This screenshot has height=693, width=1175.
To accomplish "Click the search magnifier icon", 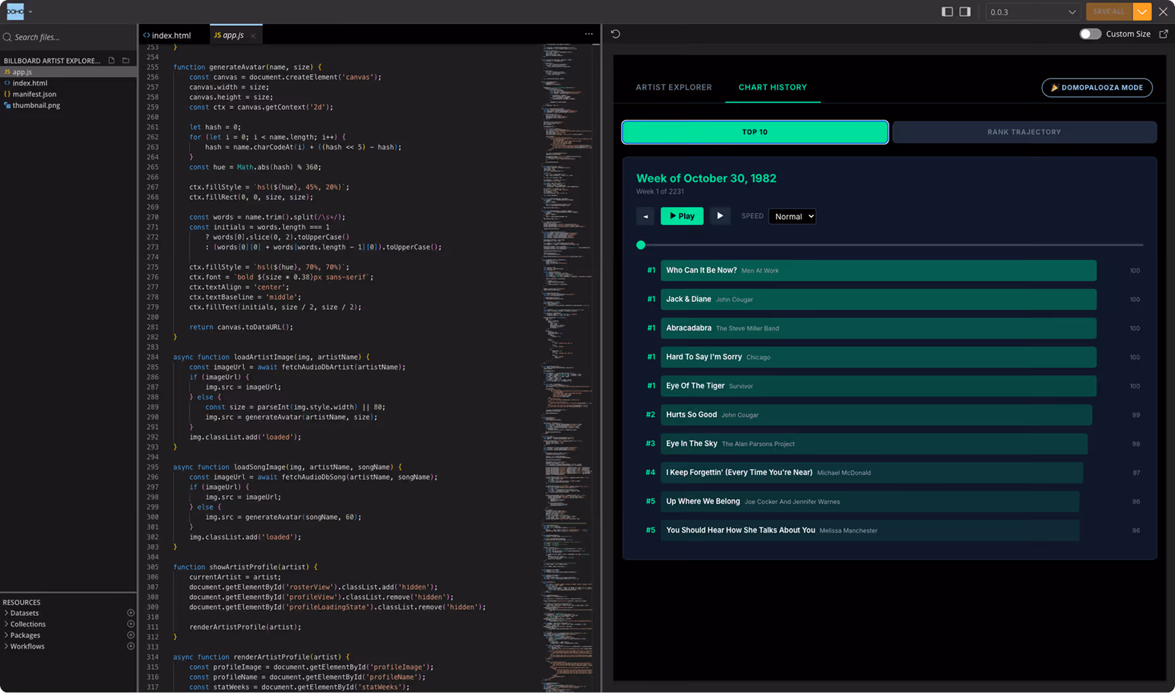I will pyautogui.click(x=7, y=38).
